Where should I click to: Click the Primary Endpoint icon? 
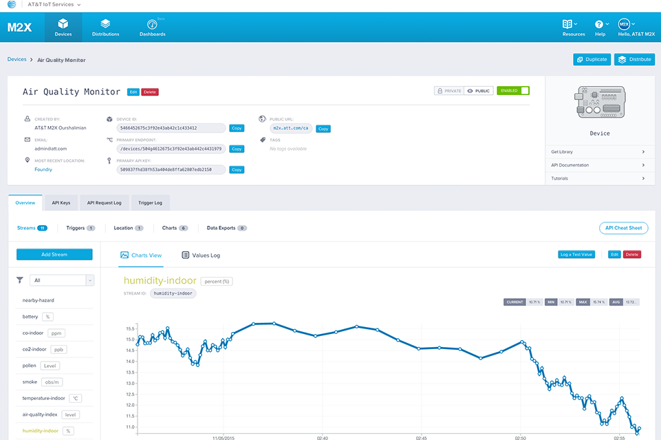click(x=109, y=140)
